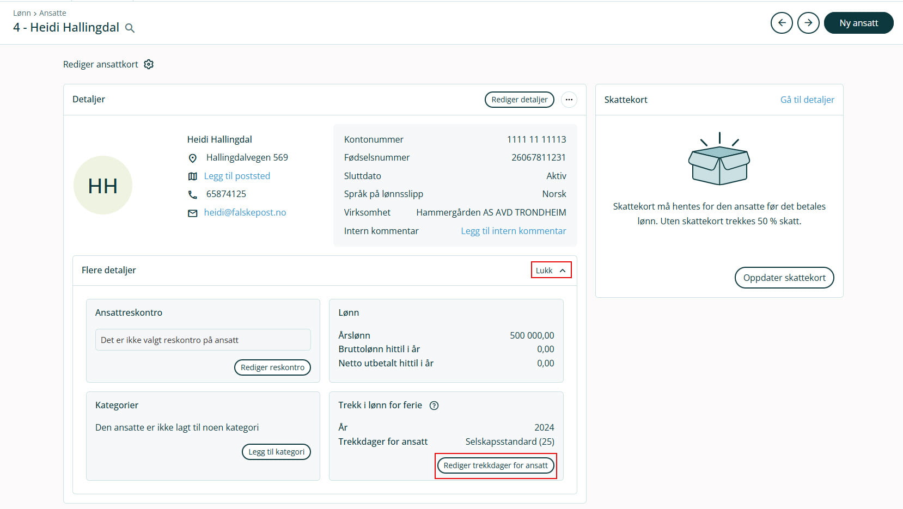
Task: Collapse Flere detaljer with Lukk
Action: 551,271
